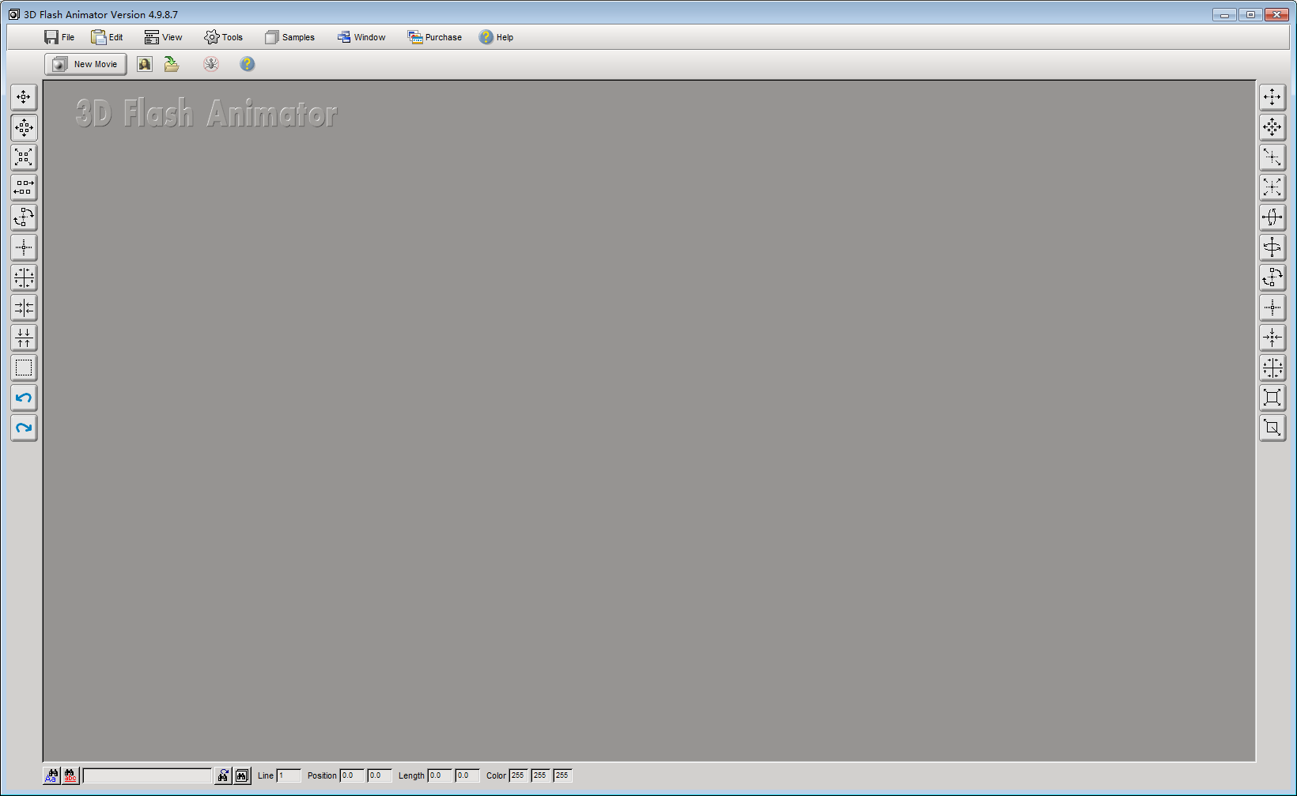Click the binoculars Aa find icon
The width and height of the screenshot is (1297, 796).
click(x=51, y=775)
